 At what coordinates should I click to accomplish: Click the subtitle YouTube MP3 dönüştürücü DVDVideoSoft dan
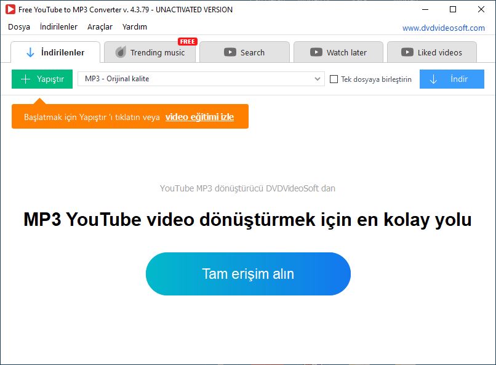(x=247, y=188)
